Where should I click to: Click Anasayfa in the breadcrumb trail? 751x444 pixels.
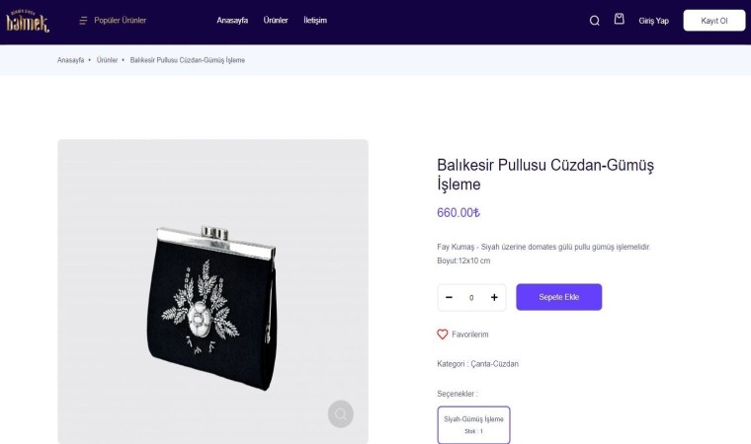click(71, 60)
